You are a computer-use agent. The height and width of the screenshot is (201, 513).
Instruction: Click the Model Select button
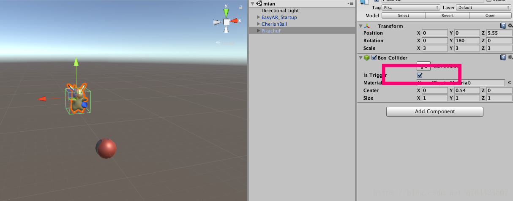(403, 16)
